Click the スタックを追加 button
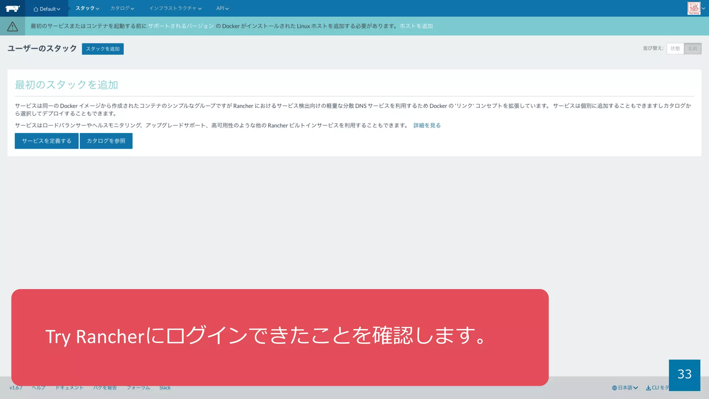This screenshot has height=399, width=709. click(x=103, y=49)
